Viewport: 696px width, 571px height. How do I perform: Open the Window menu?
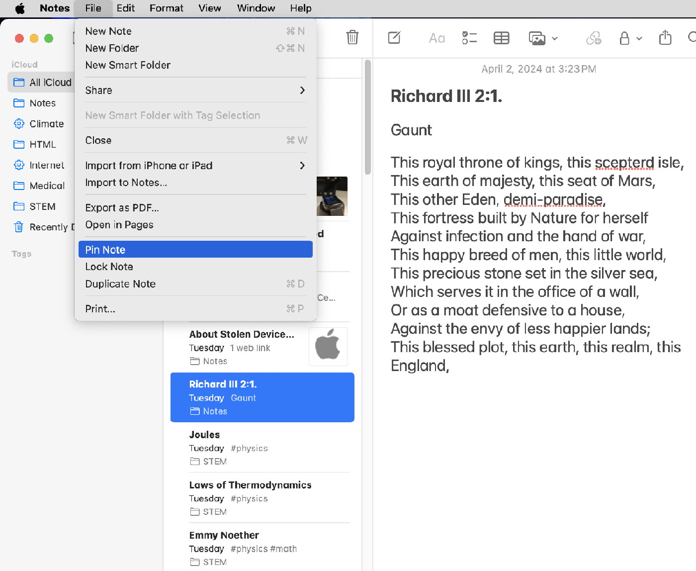coord(256,8)
